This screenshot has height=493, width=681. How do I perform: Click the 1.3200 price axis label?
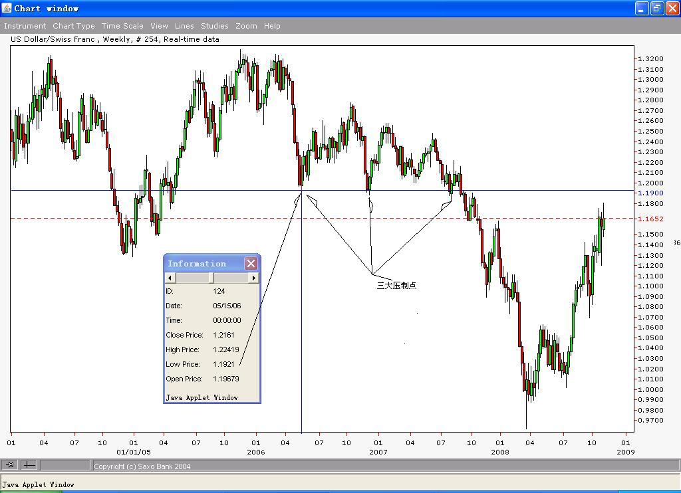650,58
